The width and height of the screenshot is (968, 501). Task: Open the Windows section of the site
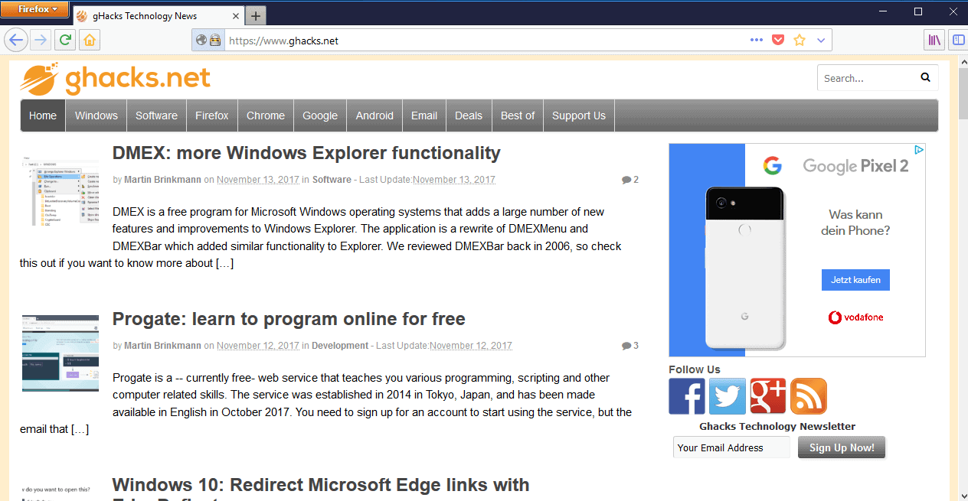tap(96, 115)
